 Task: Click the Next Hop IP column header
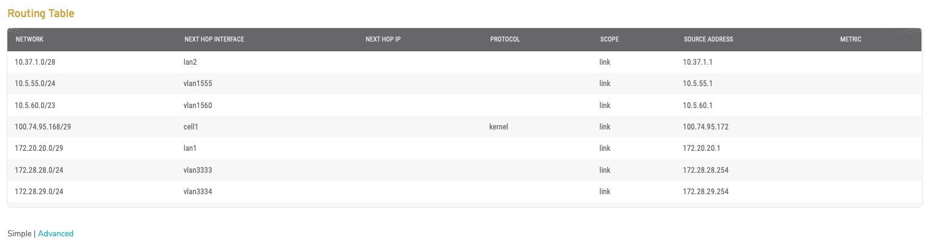[383, 39]
